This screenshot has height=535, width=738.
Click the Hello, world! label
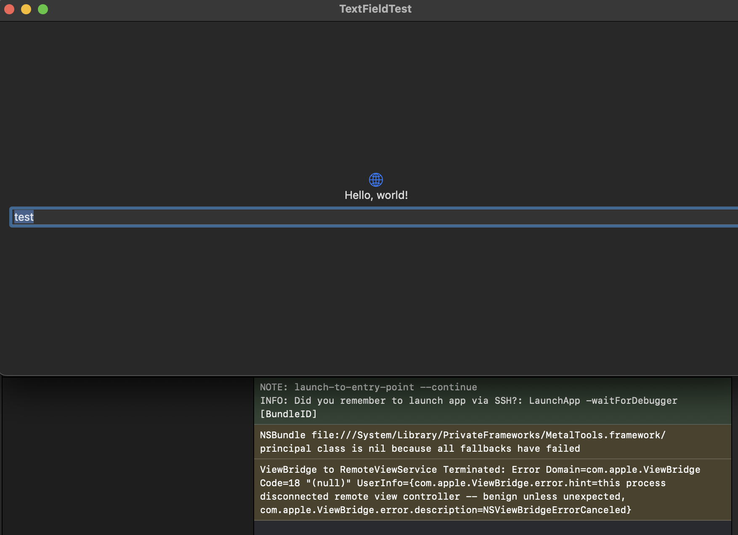point(376,195)
